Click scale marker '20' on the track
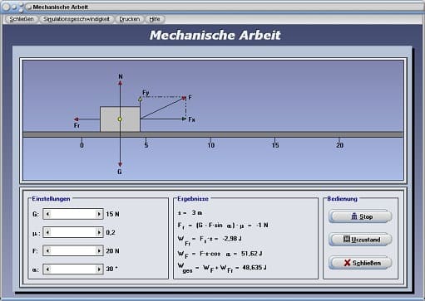Screen dimensions: 425x301 pyautogui.click(x=340, y=145)
